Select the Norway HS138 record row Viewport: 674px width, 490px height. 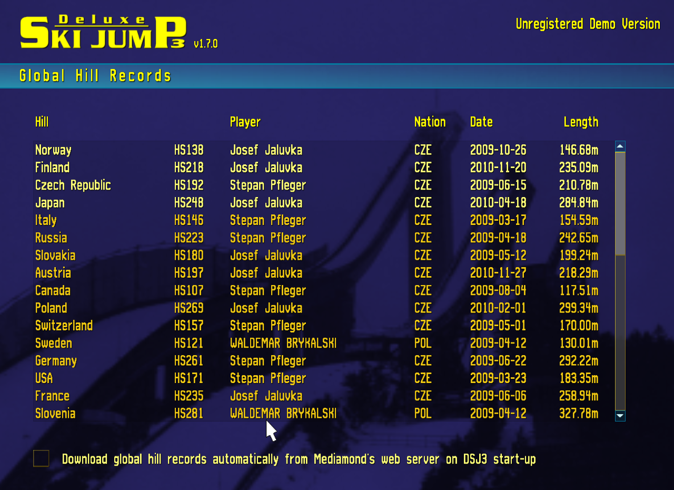316,150
